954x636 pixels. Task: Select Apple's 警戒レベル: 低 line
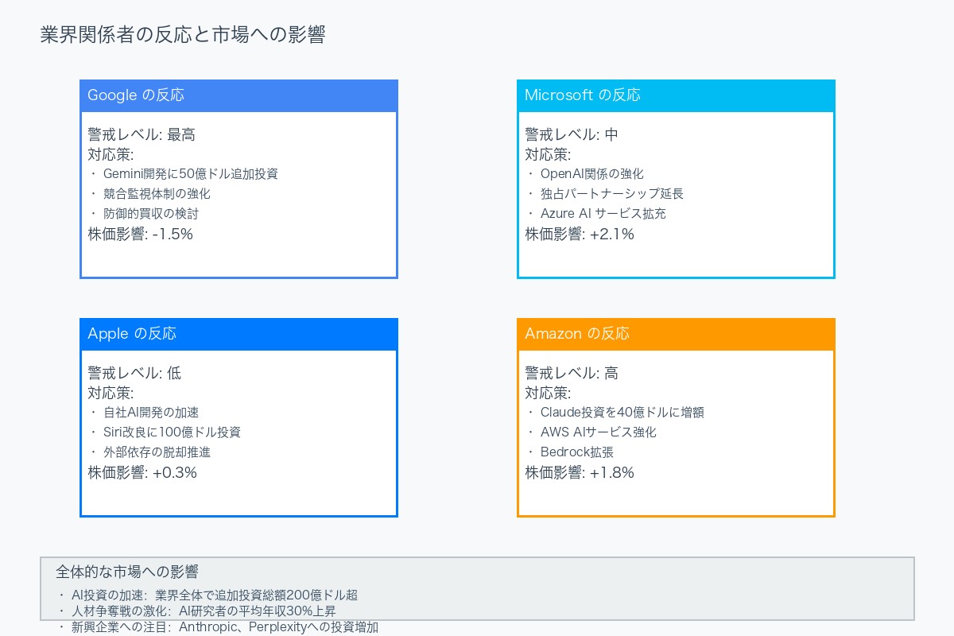134,374
